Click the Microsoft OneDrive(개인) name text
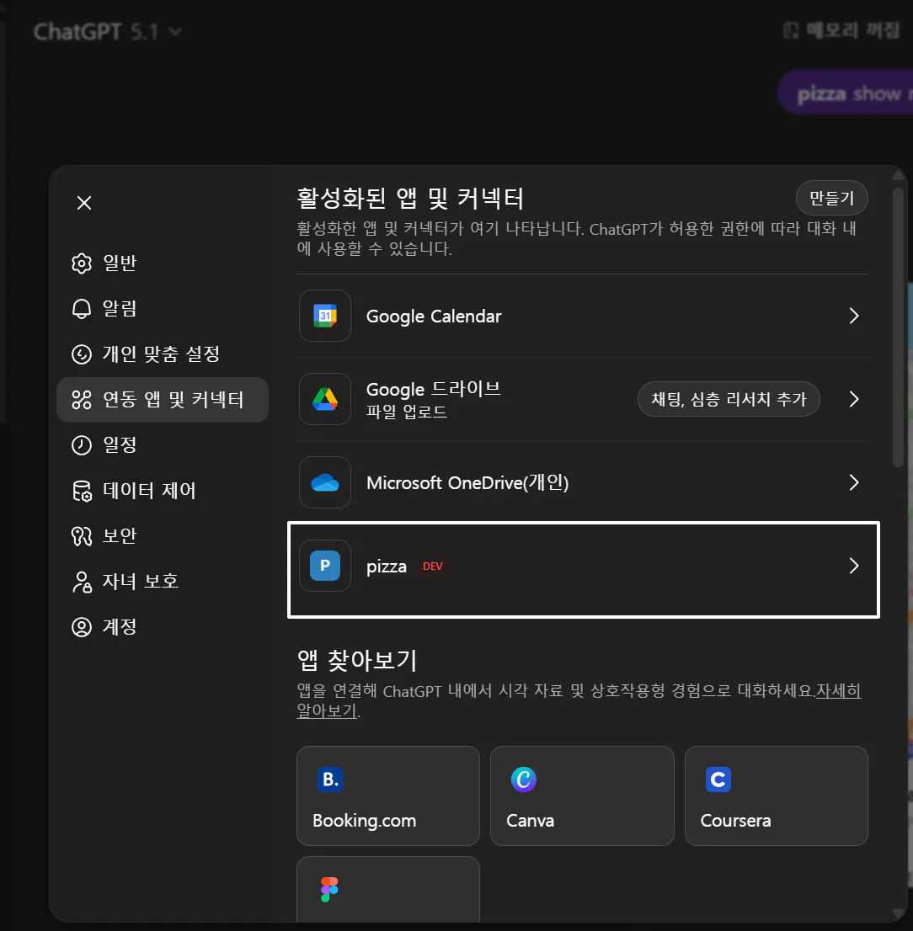Image resolution: width=913 pixels, height=931 pixels. (x=467, y=482)
